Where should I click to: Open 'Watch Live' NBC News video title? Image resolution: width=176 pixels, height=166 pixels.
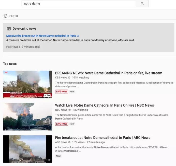[x=104, y=105]
